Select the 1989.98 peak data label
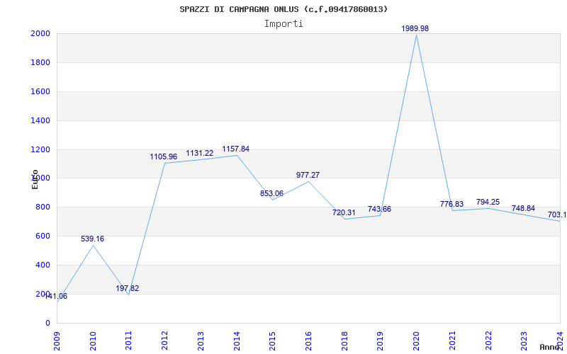This screenshot has width=567, height=354. (x=415, y=28)
